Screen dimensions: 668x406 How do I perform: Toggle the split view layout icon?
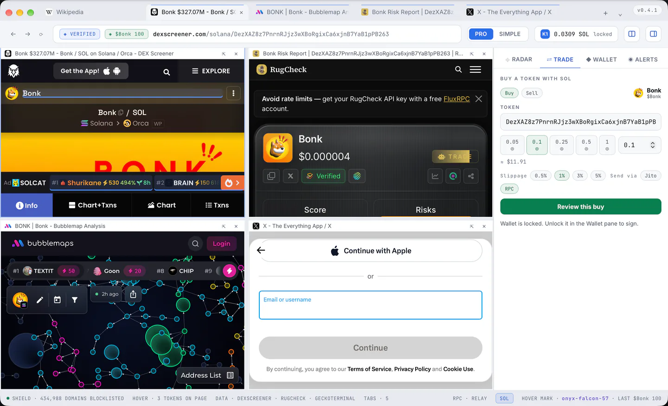click(632, 34)
